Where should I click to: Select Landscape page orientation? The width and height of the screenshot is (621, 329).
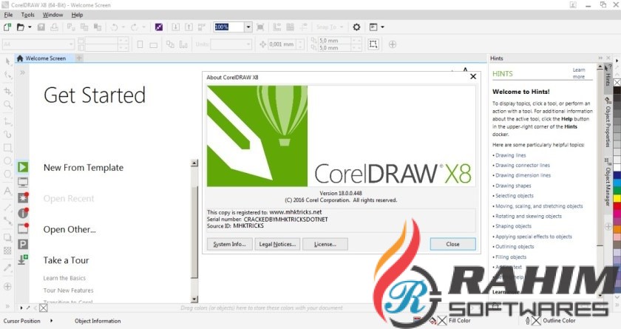[153, 44]
